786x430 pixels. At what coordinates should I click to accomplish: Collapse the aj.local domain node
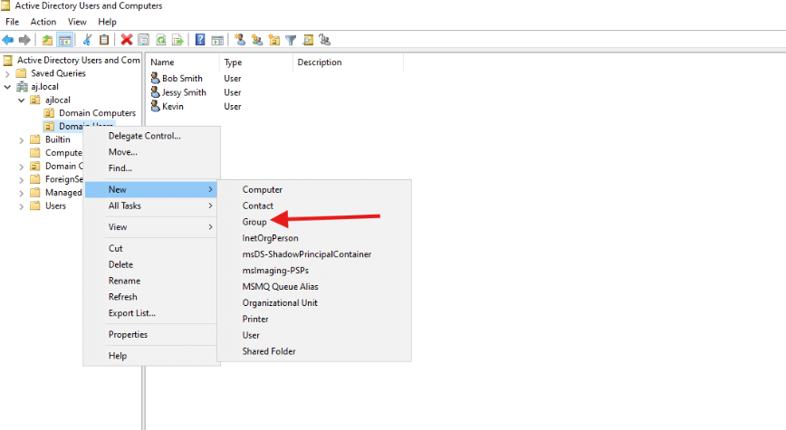[x=8, y=87]
